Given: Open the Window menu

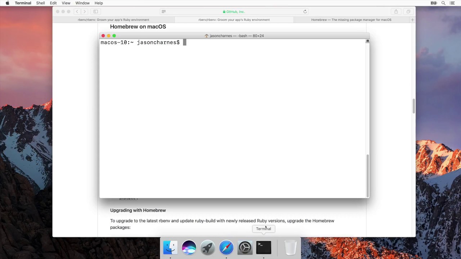Looking at the screenshot, I should point(82,3).
